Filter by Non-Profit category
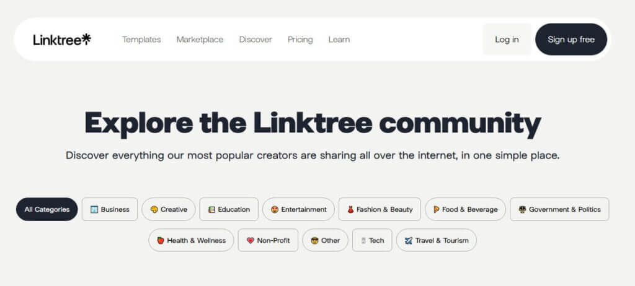Image resolution: width=635 pixels, height=286 pixels. pos(268,240)
